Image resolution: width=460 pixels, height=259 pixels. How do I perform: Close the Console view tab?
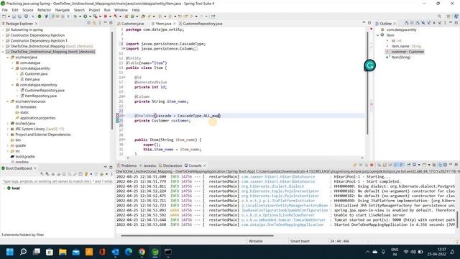(205, 165)
